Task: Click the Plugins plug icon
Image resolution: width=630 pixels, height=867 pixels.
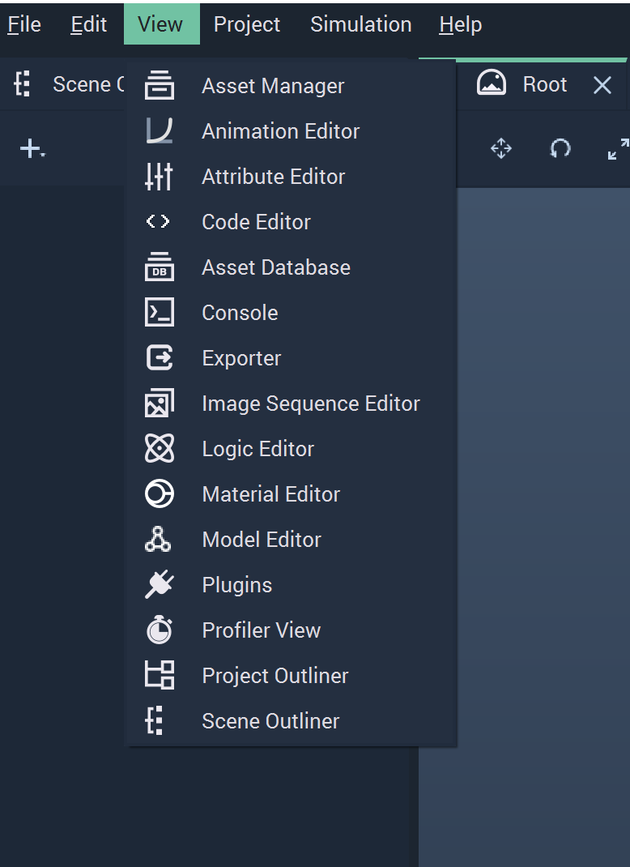Action: tap(160, 584)
